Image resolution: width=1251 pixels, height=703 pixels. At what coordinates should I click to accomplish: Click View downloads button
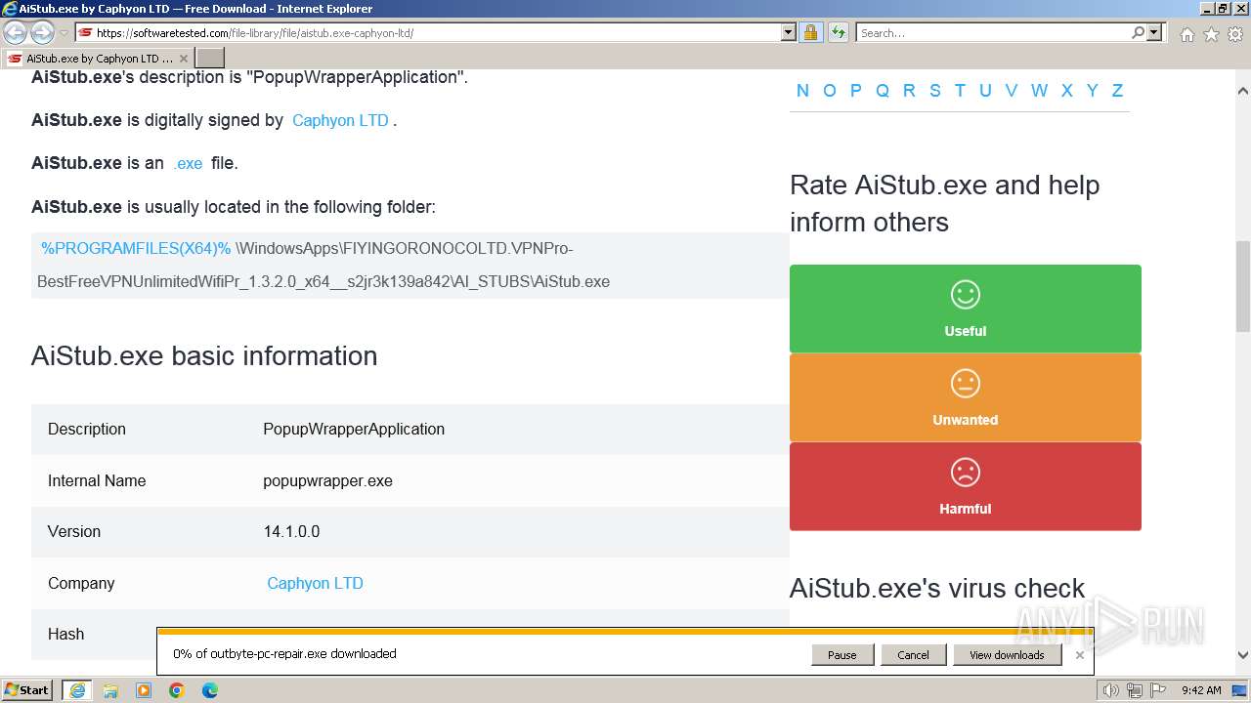(x=1007, y=655)
